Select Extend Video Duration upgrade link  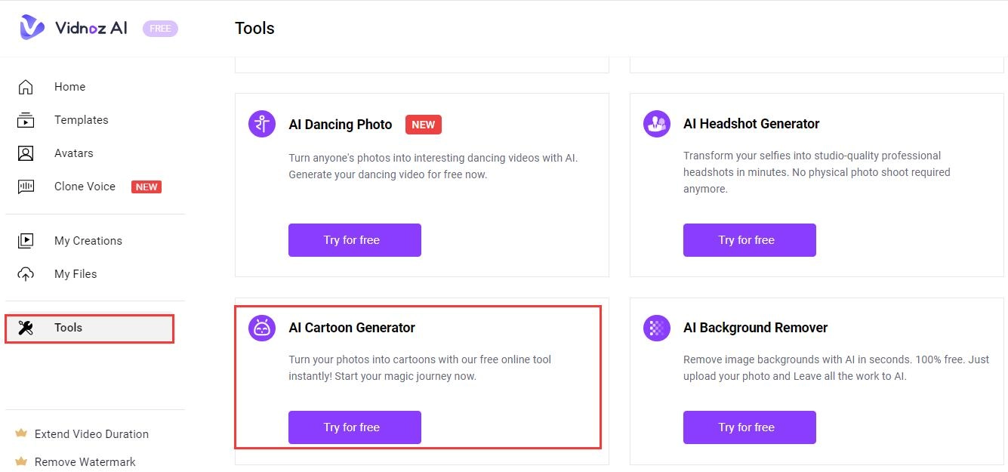pyautogui.click(x=91, y=434)
